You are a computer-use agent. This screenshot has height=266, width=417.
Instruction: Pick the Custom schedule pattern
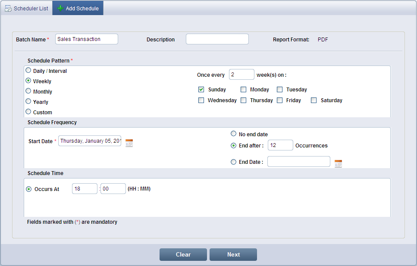(x=28, y=112)
